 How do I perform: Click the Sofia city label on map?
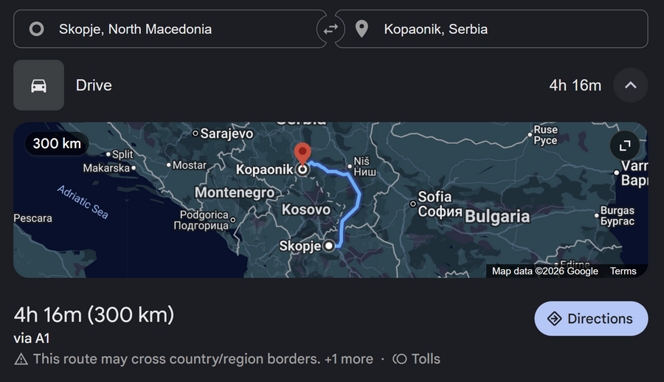pos(434,197)
